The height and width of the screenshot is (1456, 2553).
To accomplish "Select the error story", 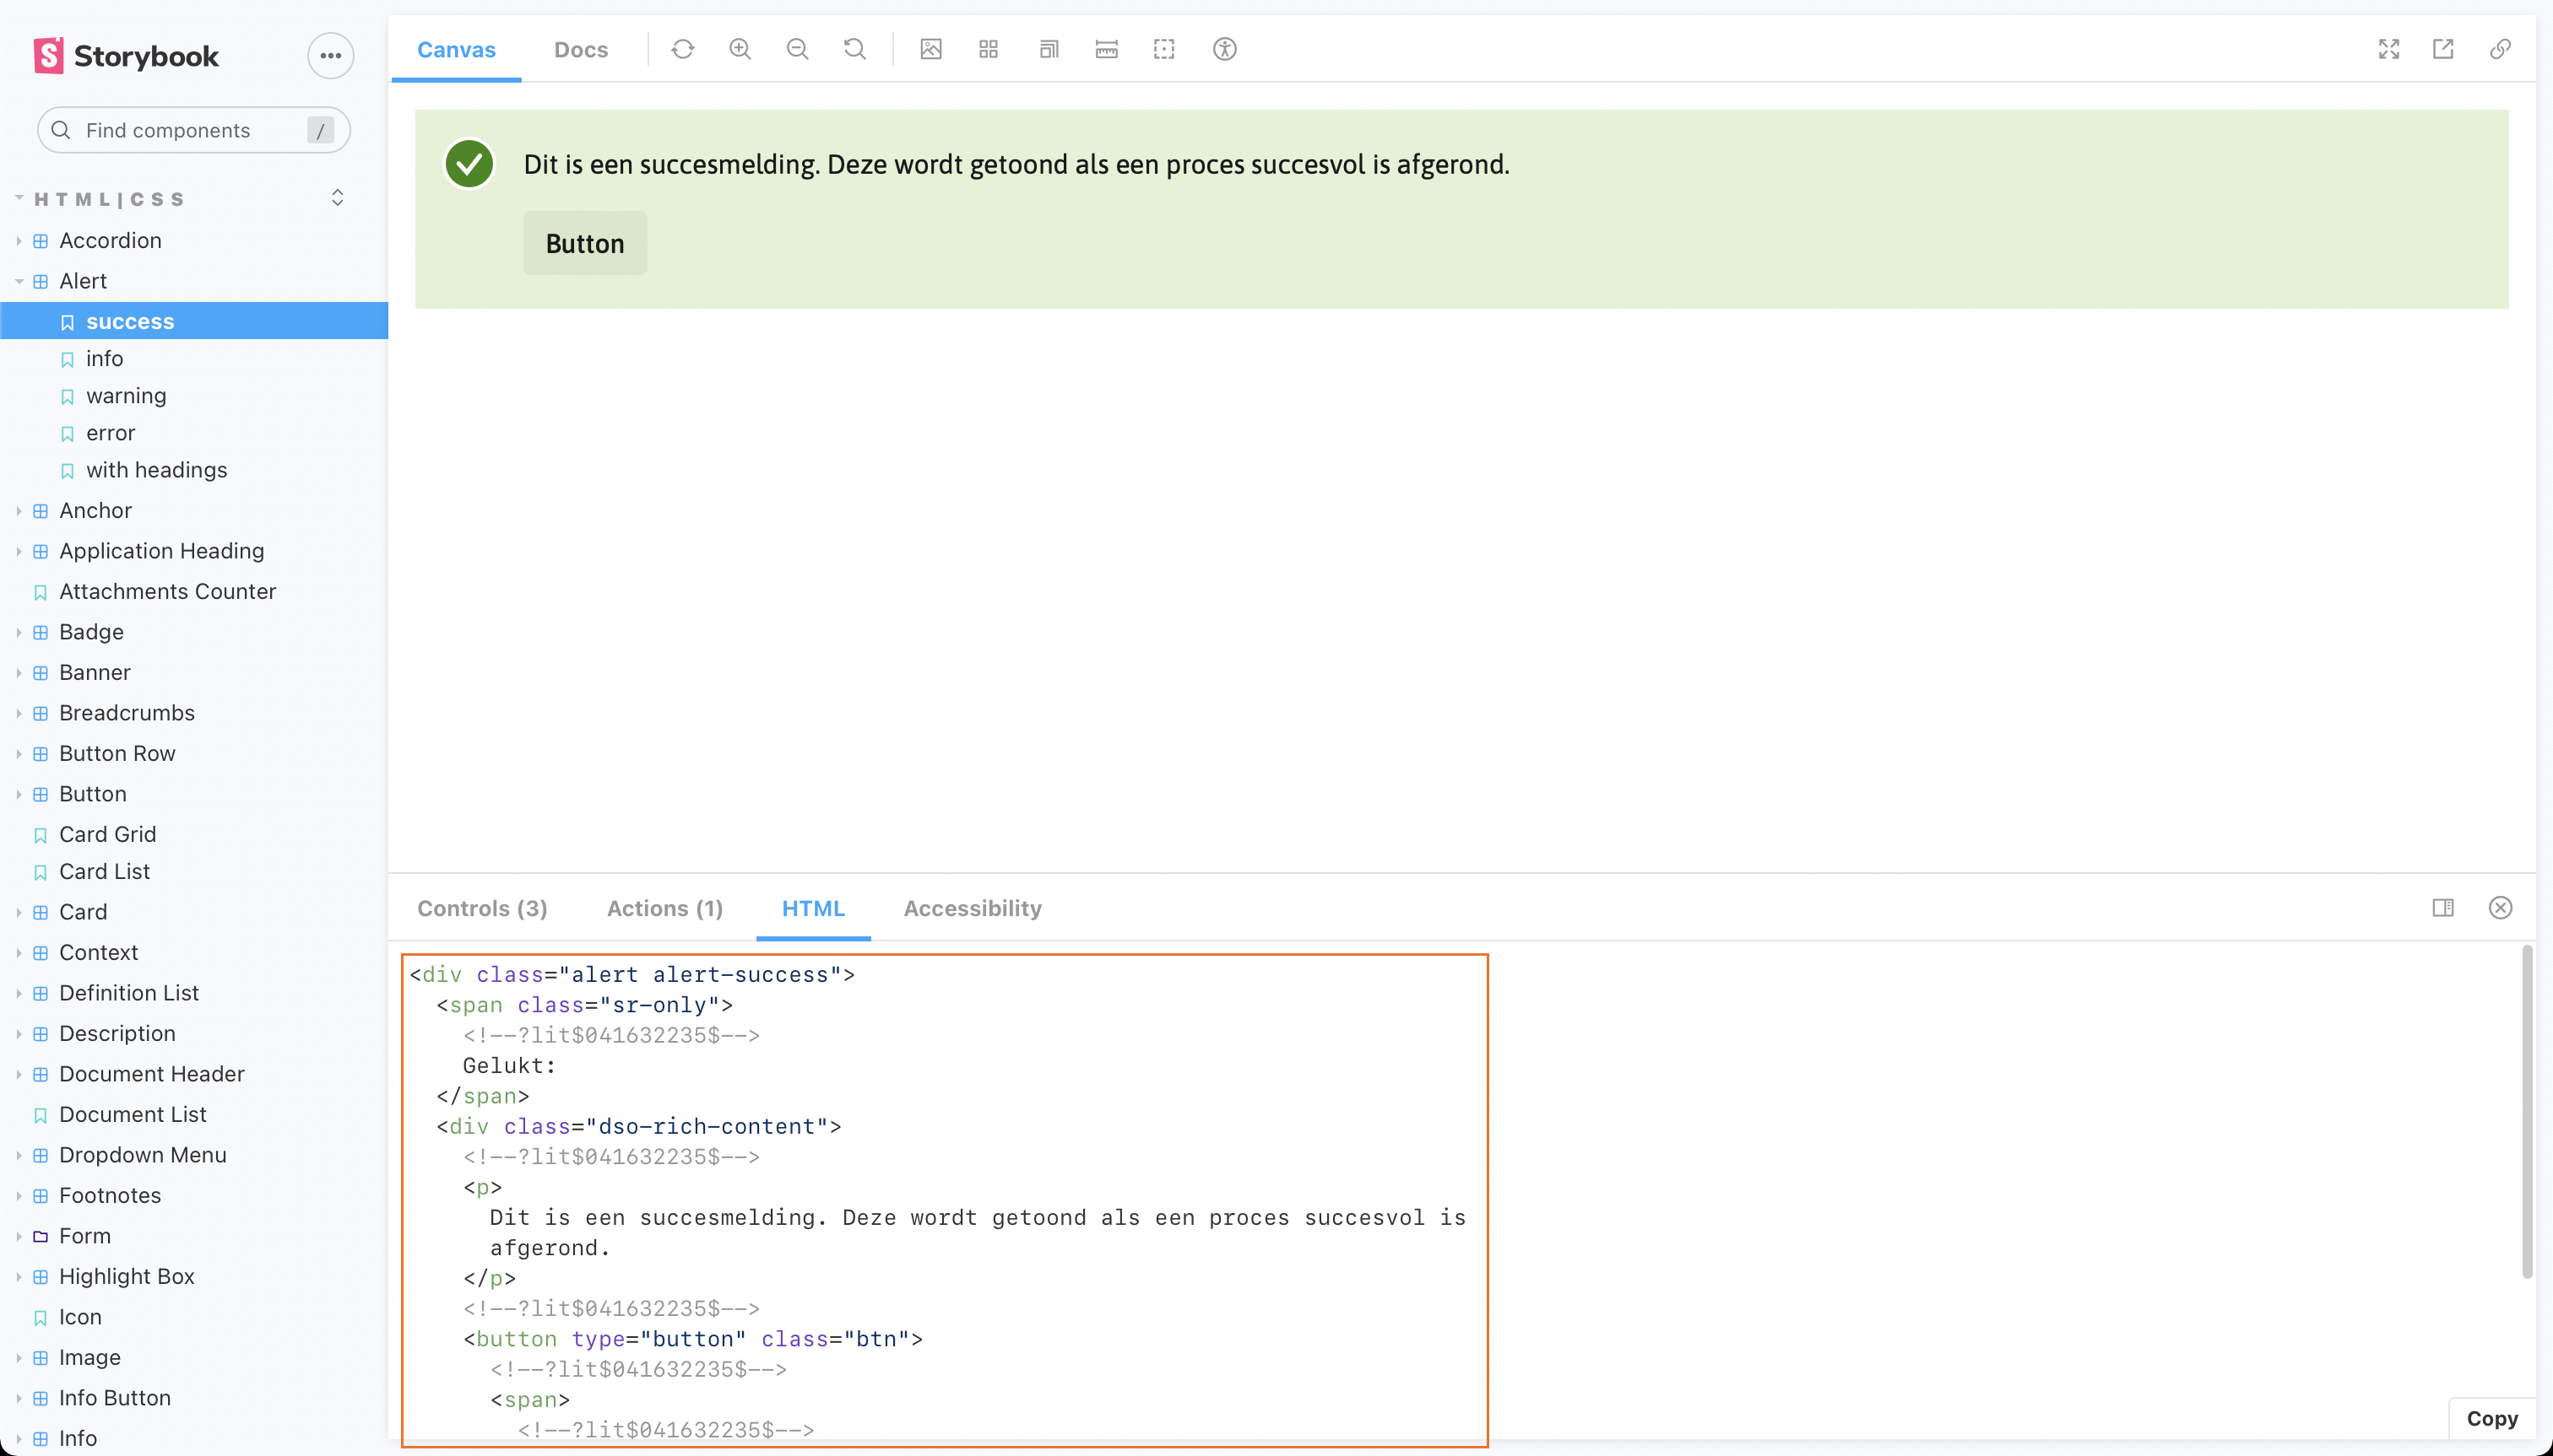I will point(110,433).
